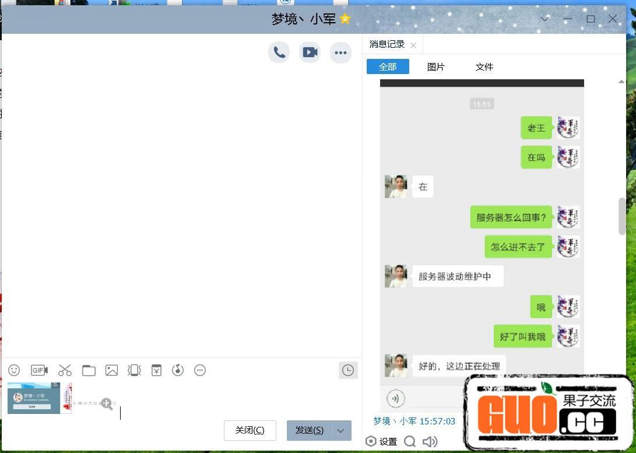Screen dimensions: 636x453
Task: Expand the send button dropdown arrow
Action: coord(341,431)
